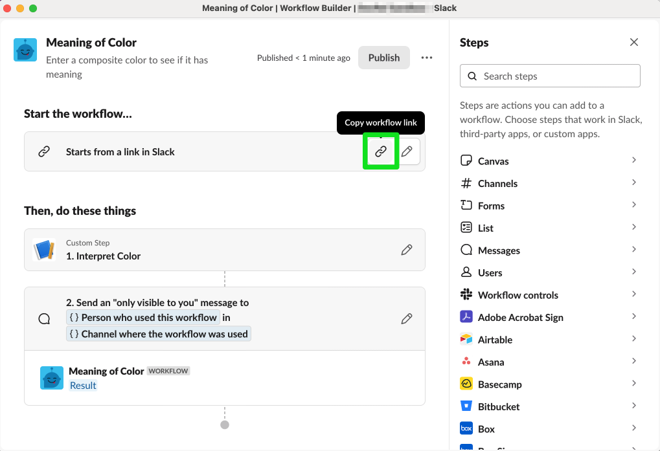Click the Asana app icon
The image size is (660, 451).
466,361
